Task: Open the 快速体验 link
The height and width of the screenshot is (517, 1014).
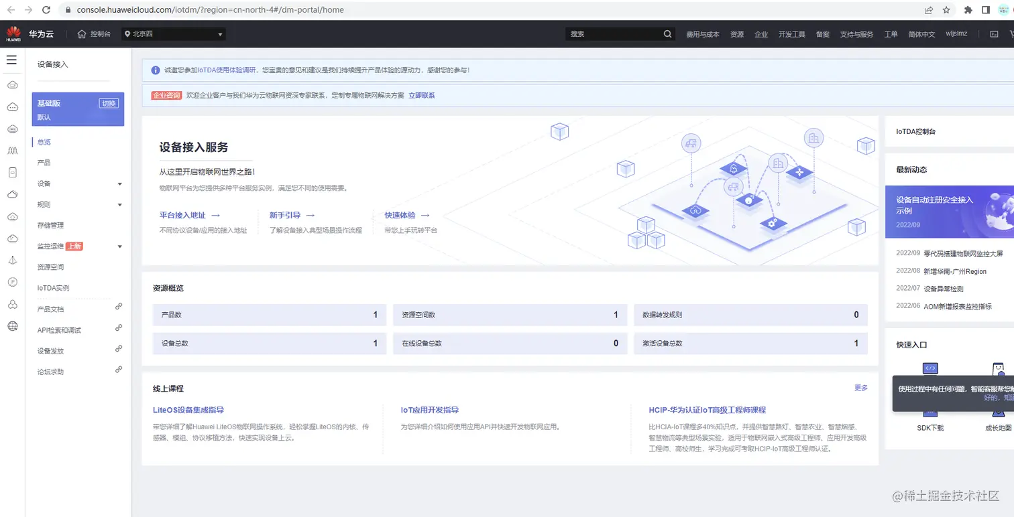Action: click(x=406, y=215)
